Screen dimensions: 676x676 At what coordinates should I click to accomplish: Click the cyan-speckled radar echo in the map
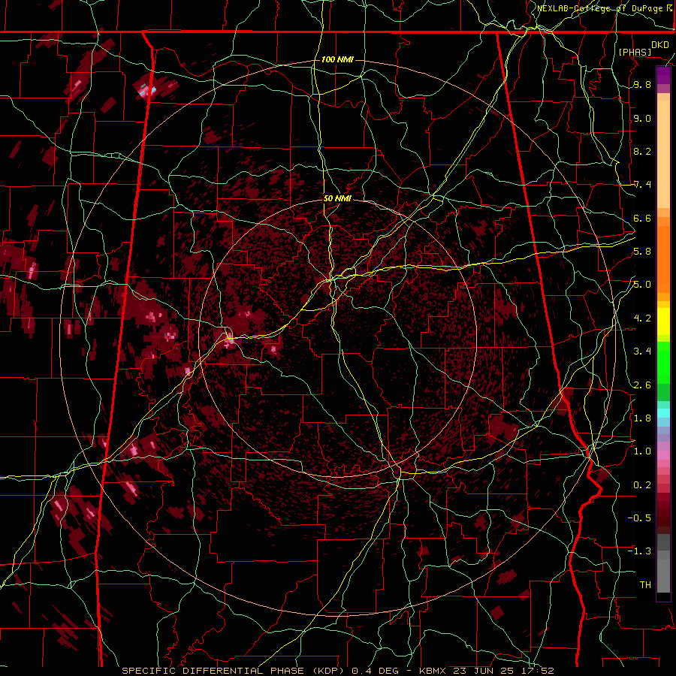(x=147, y=90)
